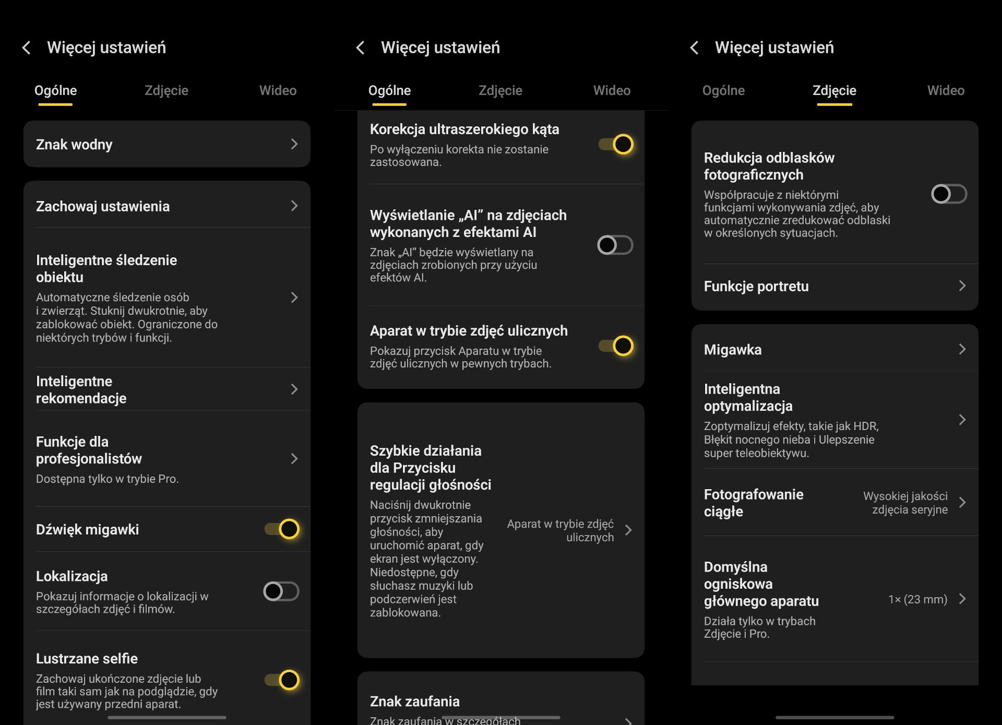Expand Domyślna ogniskowa 1× (23 mm) option
The image size is (1002, 725).
(x=962, y=599)
